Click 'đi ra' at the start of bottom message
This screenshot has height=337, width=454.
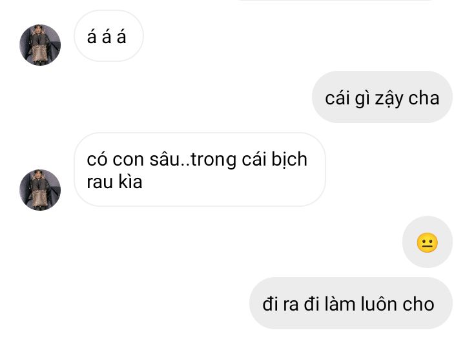280,303
